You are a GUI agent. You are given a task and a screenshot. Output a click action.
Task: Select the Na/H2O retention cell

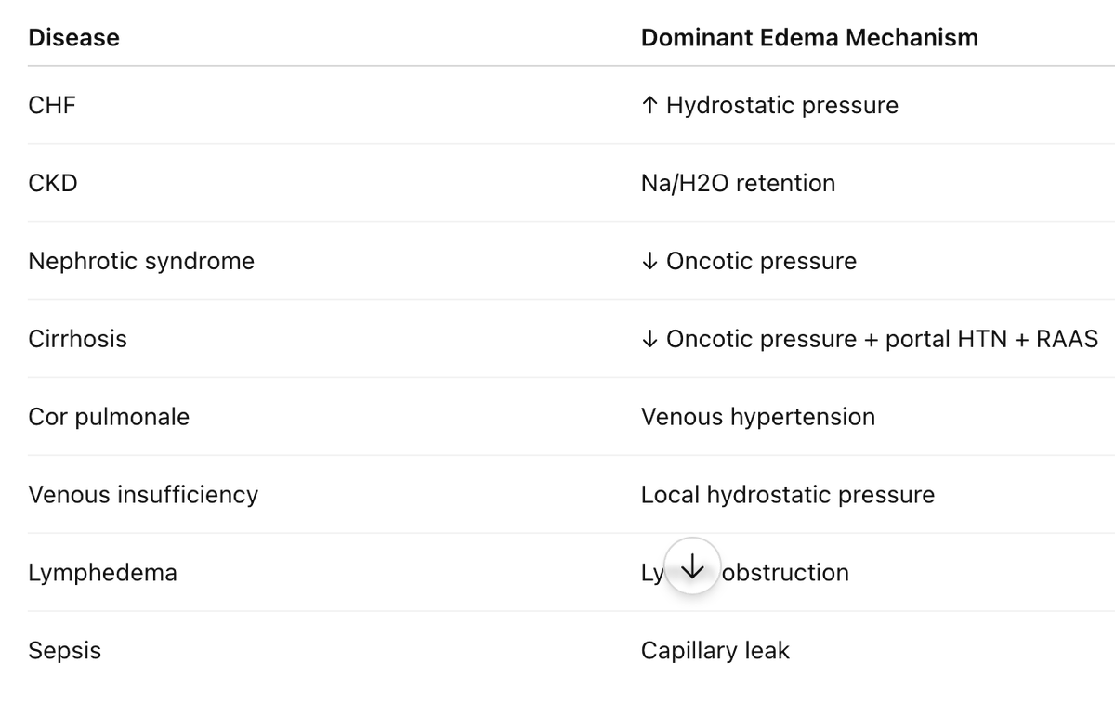point(738,183)
